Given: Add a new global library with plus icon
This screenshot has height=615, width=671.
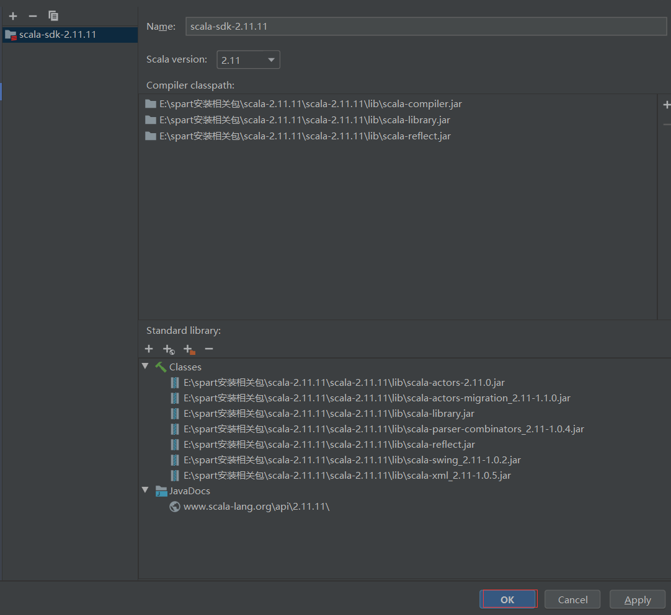Looking at the screenshot, I should (x=13, y=16).
